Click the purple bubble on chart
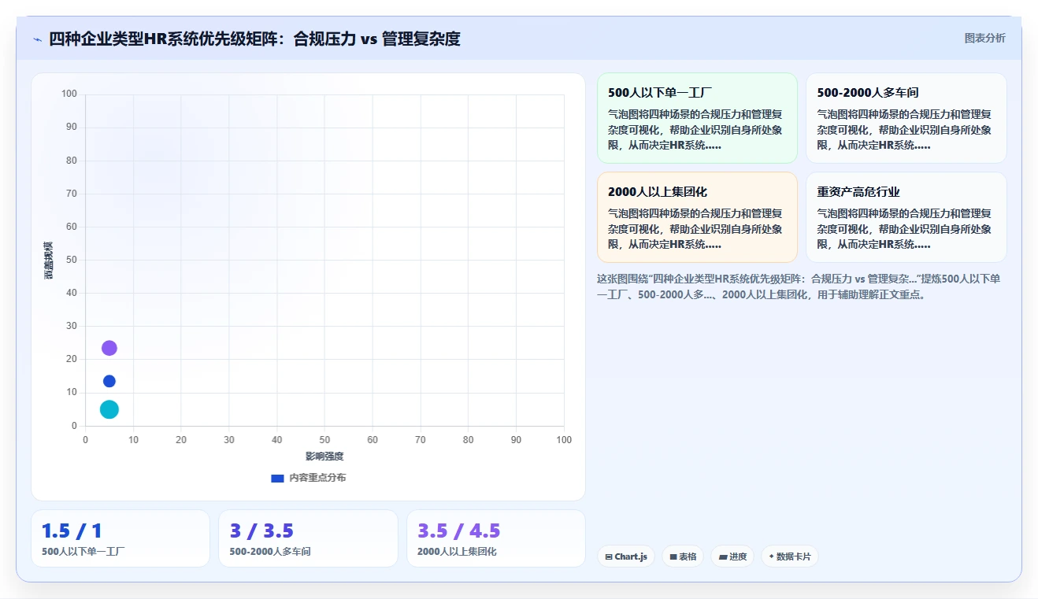1038x599 pixels. [x=109, y=348]
